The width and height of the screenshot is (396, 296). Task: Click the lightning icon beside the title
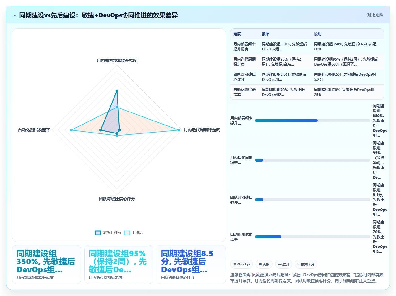15,15
